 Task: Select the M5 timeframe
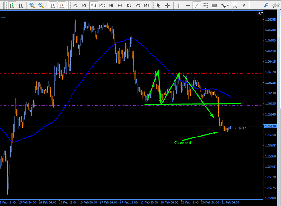click(x=85, y=6)
